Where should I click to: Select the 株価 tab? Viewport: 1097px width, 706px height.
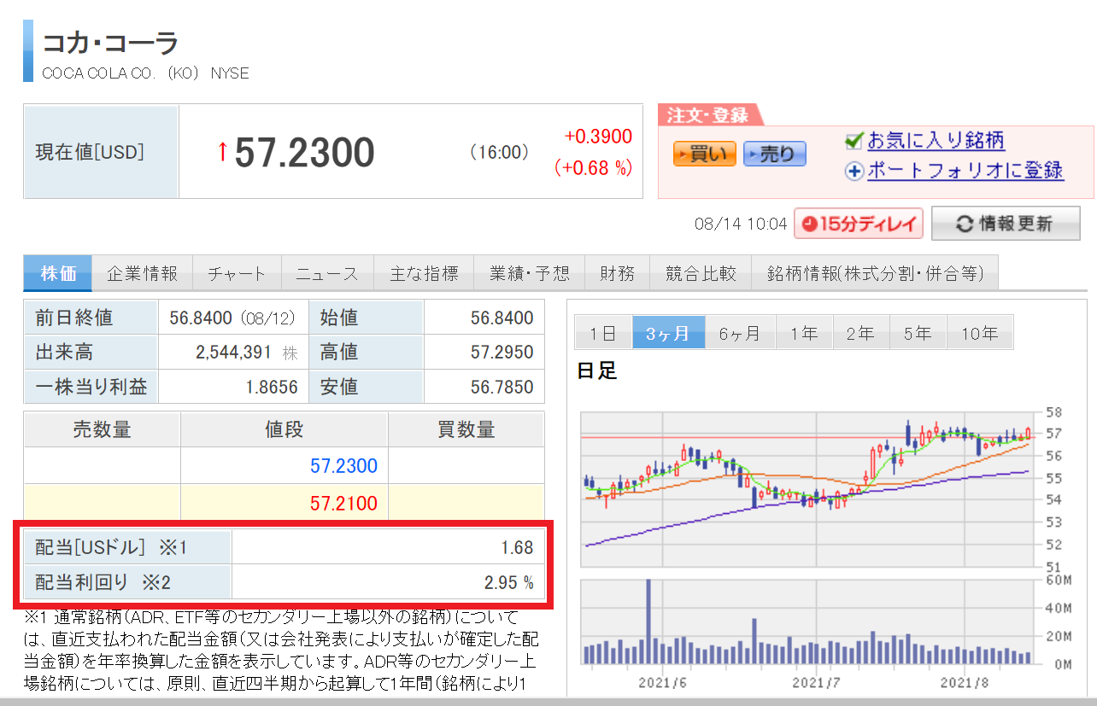coord(58,274)
